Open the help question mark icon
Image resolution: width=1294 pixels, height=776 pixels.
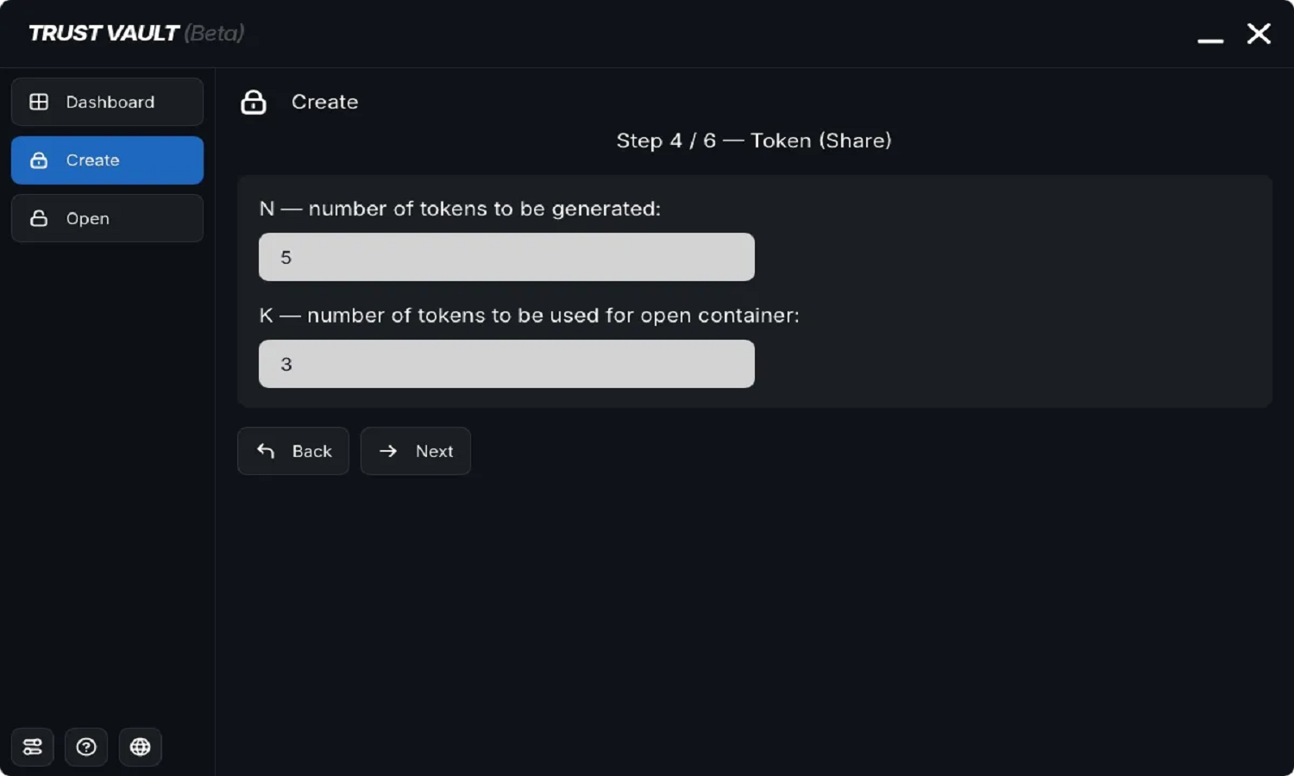pyautogui.click(x=86, y=747)
